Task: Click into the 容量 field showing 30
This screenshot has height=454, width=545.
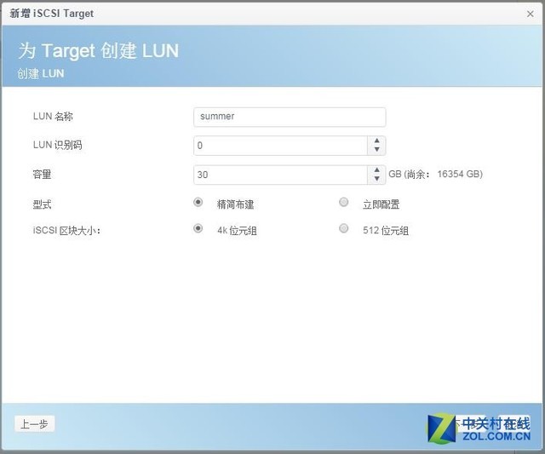Action: click(x=281, y=175)
